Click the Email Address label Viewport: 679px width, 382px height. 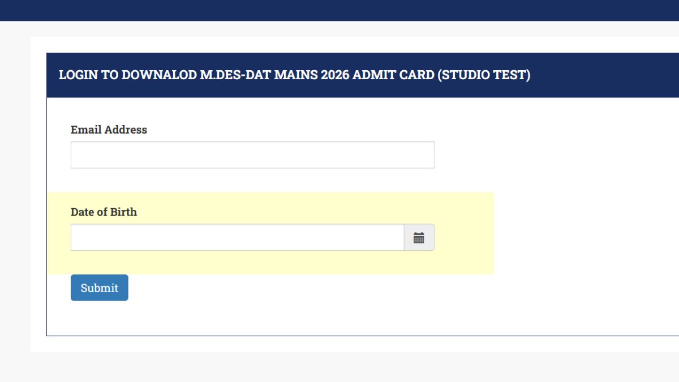point(108,130)
